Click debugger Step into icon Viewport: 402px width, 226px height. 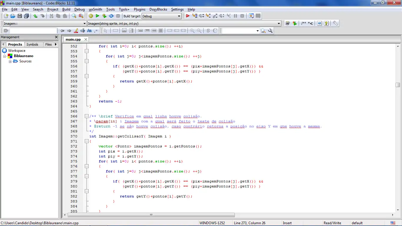click(208, 16)
